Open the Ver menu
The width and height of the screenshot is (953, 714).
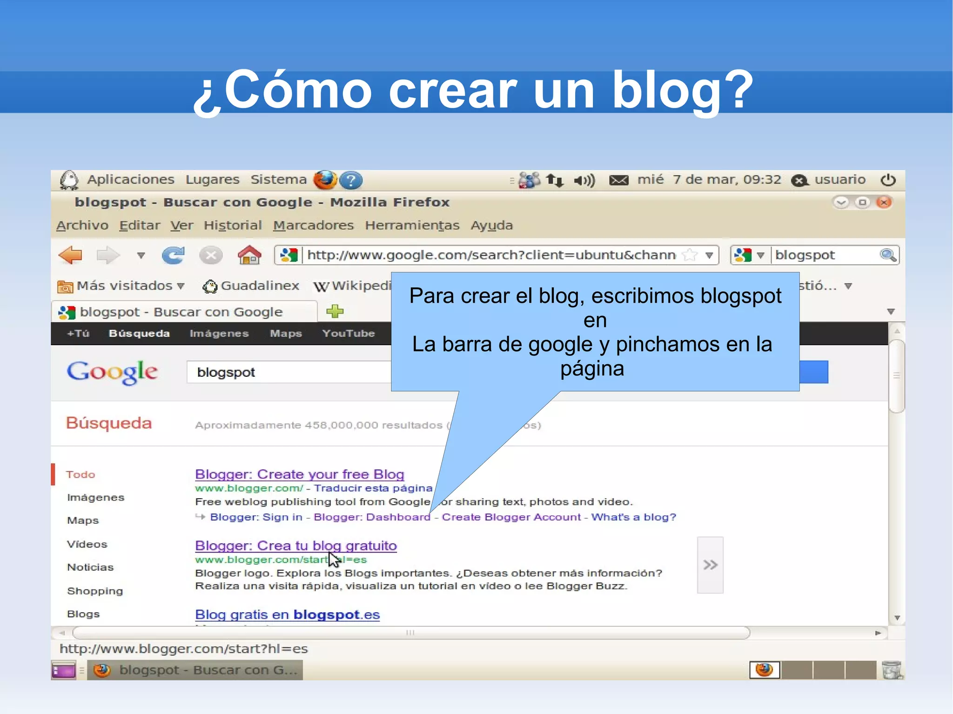tap(181, 225)
